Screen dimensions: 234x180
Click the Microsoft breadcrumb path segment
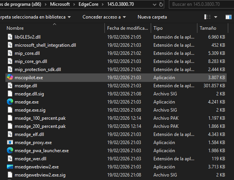68,5
